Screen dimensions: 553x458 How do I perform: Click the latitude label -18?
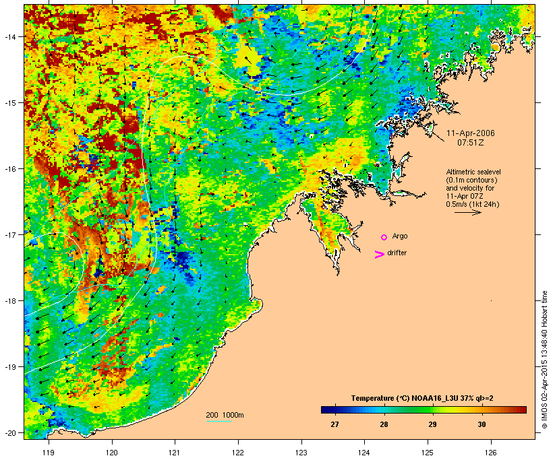9,301
